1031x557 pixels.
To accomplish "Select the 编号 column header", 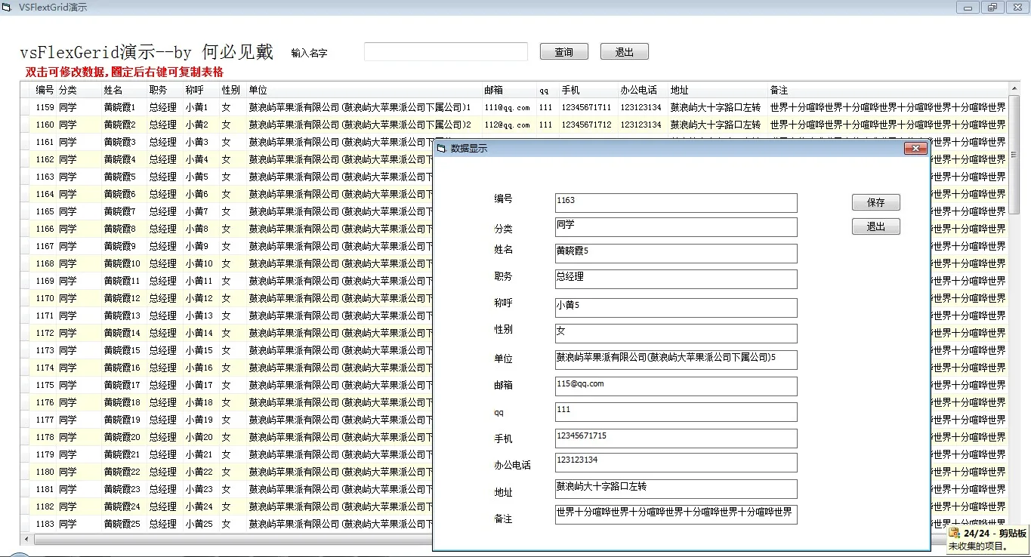I will click(x=45, y=90).
